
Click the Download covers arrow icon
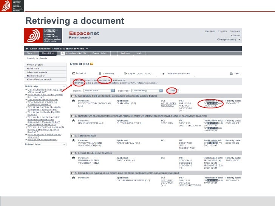point(163,74)
